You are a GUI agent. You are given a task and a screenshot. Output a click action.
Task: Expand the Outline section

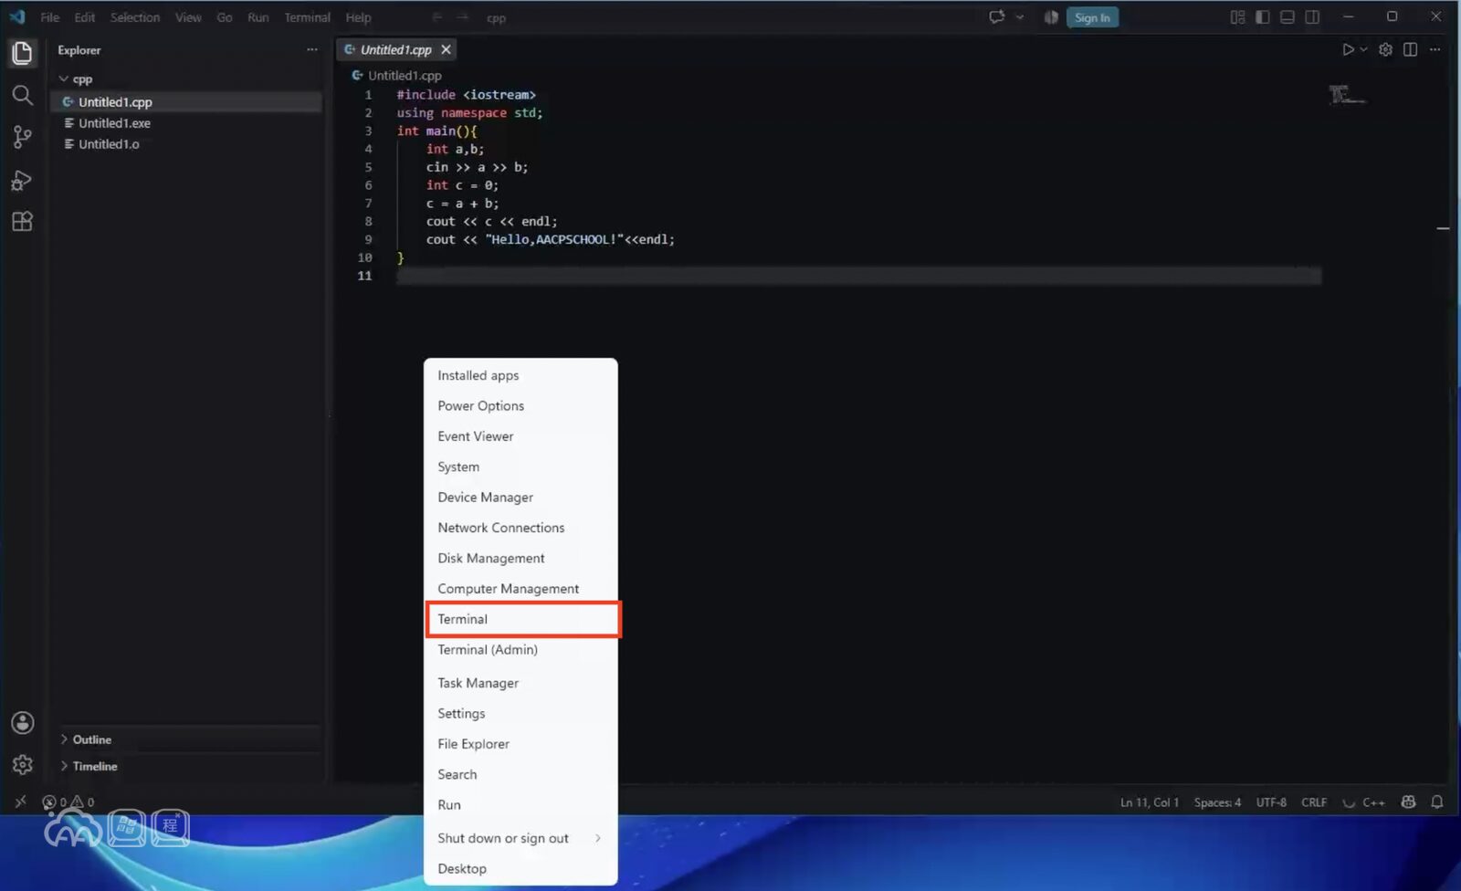point(187,739)
